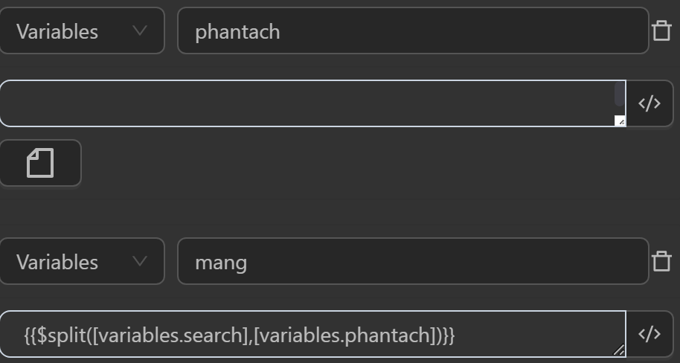Open code editor for phantach's empty value
This screenshot has height=363, width=680.
click(649, 104)
